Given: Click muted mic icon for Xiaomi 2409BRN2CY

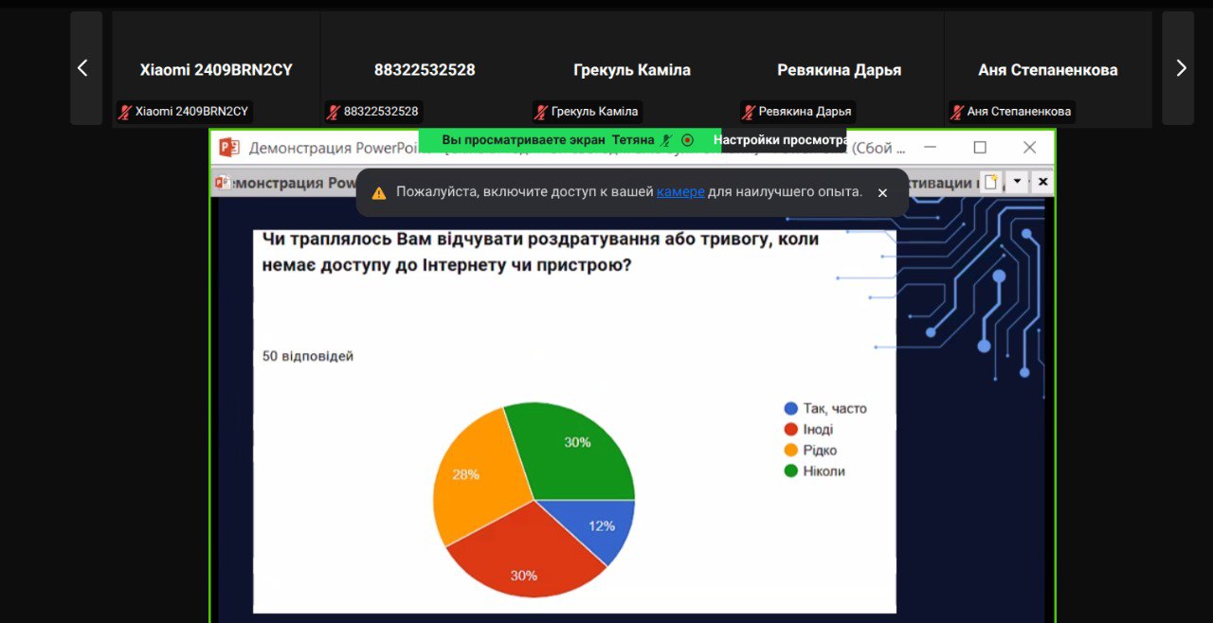Looking at the screenshot, I should point(124,112).
